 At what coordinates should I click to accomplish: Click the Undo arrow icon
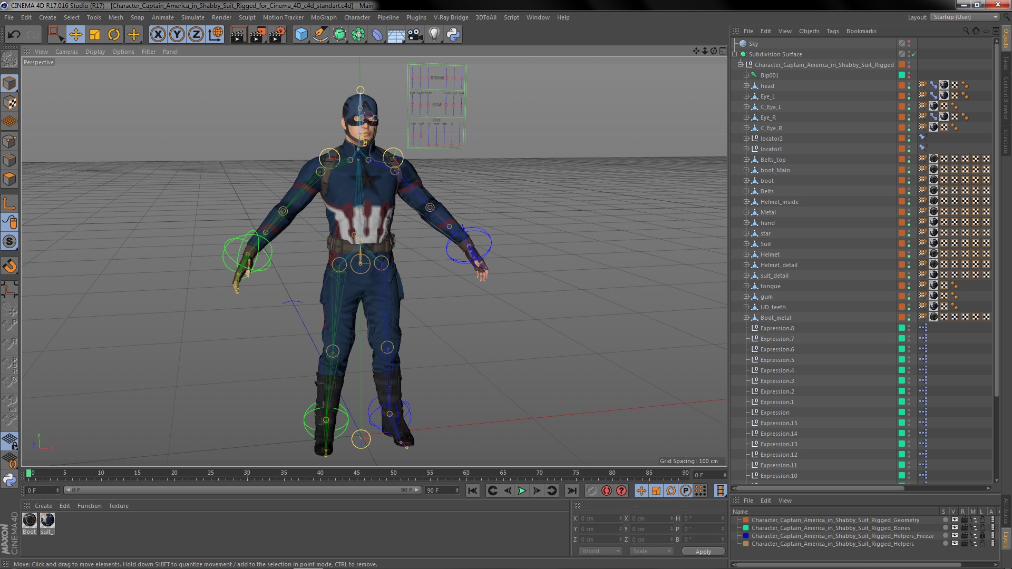pos(14,35)
